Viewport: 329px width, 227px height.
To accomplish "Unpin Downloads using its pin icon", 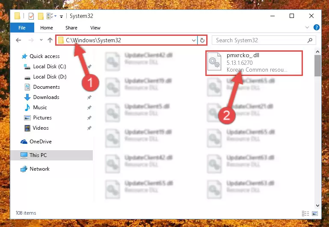I will tap(89, 97).
